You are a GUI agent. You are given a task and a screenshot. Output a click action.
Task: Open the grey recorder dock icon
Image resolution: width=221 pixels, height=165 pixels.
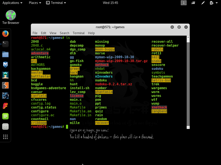click(x=6, y=127)
